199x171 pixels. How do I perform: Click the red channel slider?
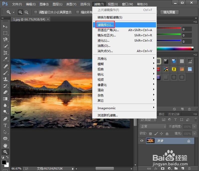169,28
